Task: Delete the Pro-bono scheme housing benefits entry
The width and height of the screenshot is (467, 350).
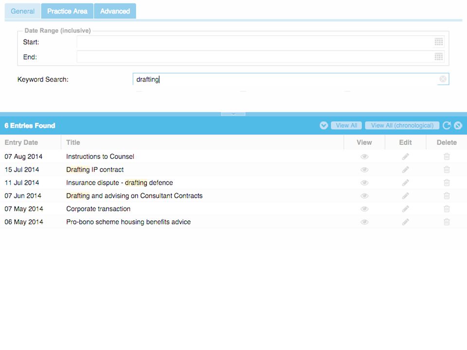Action: (447, 222)
